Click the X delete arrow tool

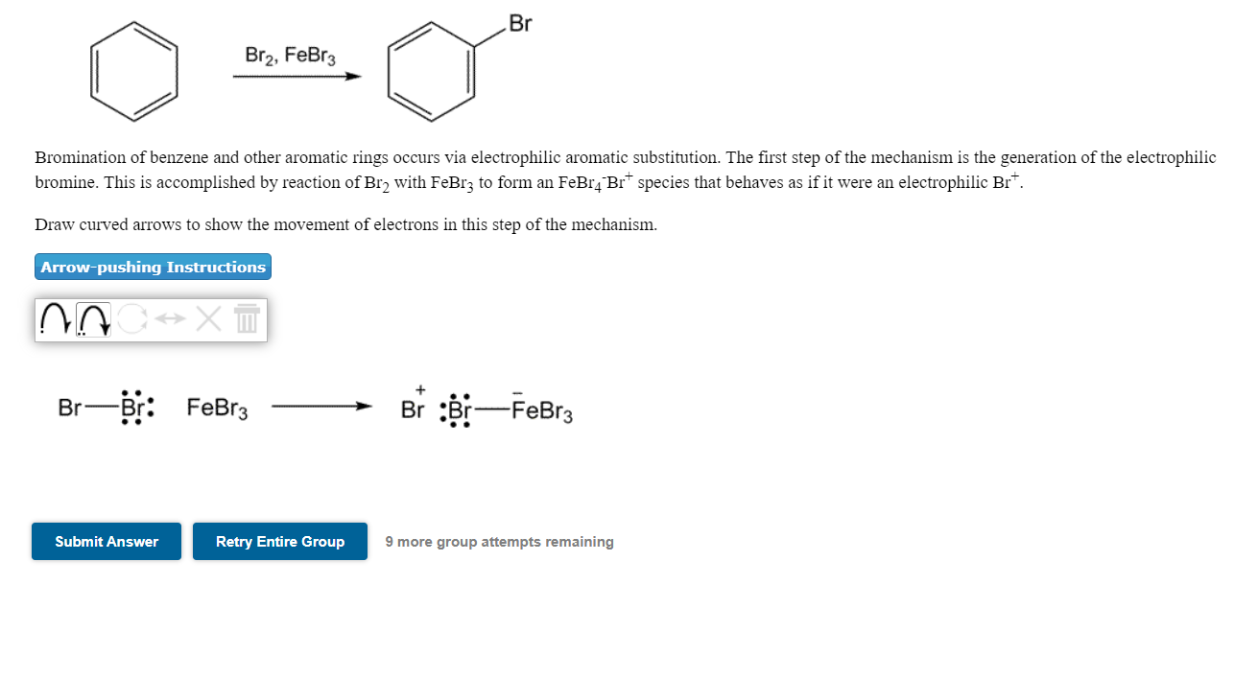[x=207, y=319]
